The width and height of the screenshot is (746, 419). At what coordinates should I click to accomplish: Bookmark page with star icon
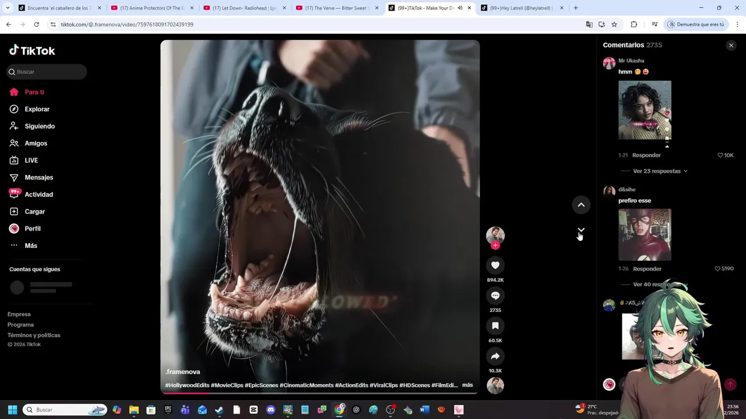pyautogui.click(x=614, y=24)
